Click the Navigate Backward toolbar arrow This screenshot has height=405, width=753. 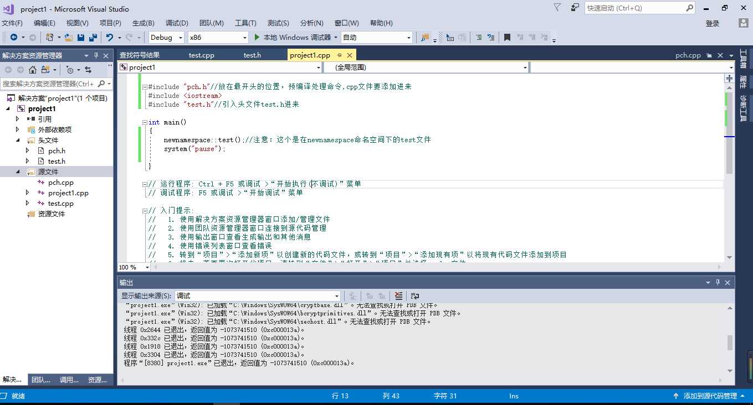14,37
